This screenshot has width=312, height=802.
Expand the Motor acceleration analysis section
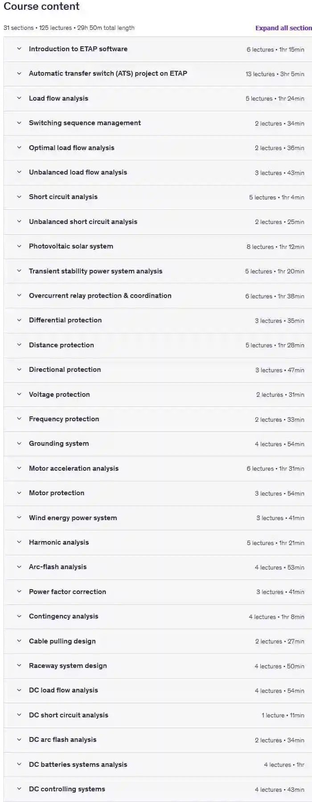[74, 468]
